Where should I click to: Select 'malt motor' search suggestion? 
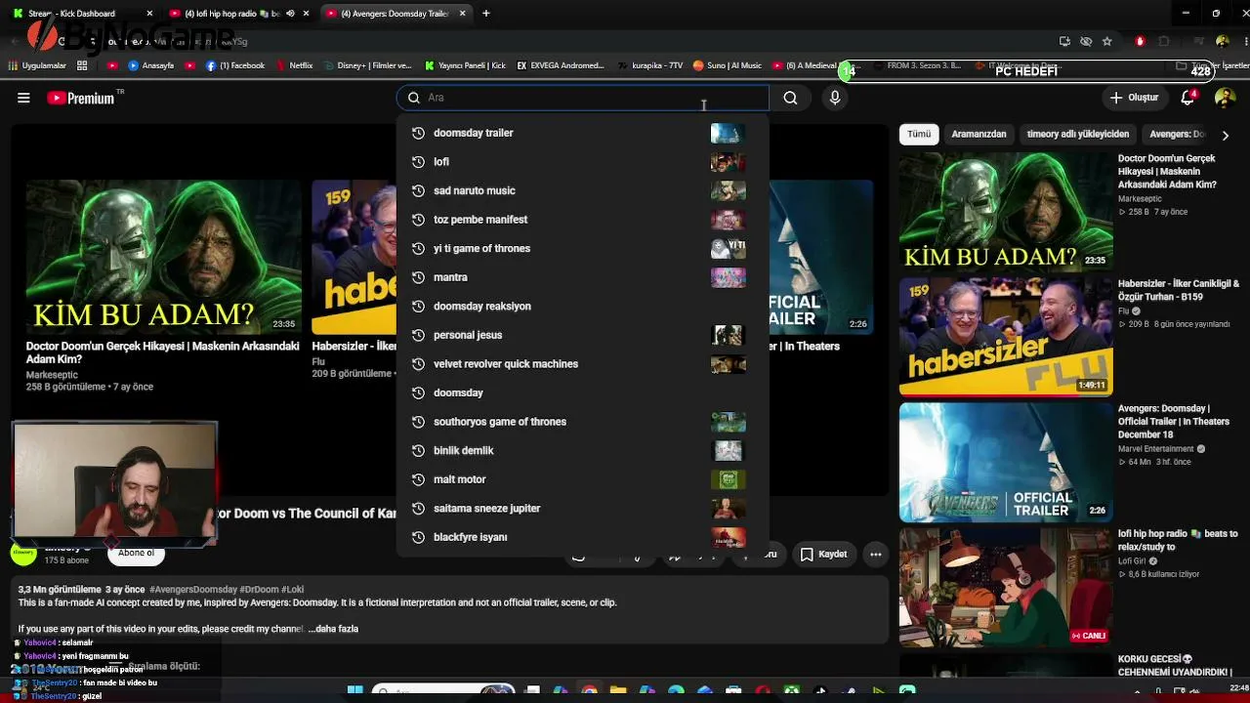pos(582,479)
